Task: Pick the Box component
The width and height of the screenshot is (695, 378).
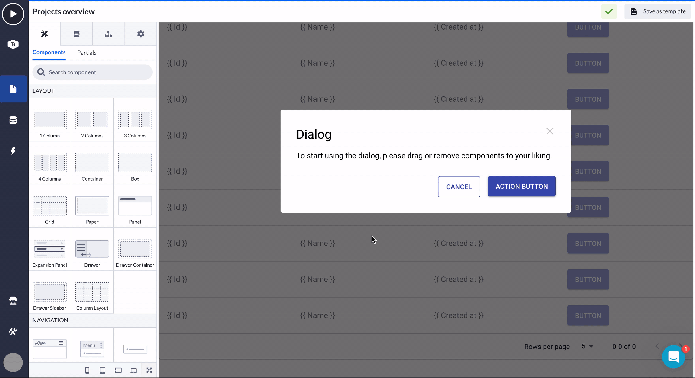Action: (135, 163)
